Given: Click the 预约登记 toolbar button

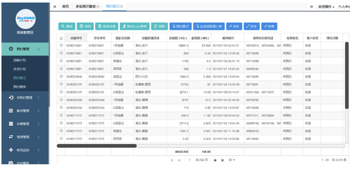Looking at the screenshot, I should tap(180, 27).
